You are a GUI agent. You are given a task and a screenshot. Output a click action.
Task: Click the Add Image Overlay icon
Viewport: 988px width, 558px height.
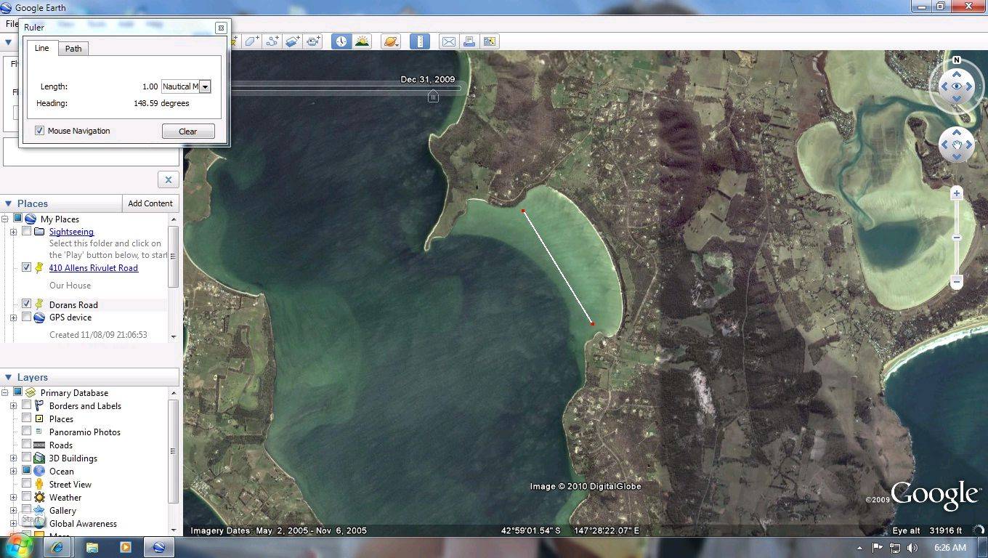[292, 41]
